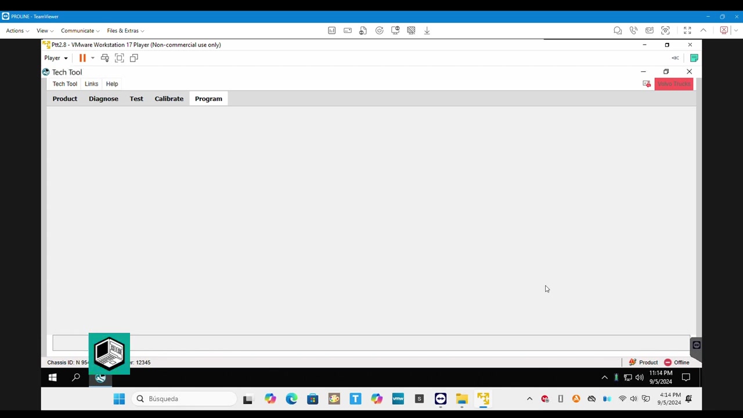Screen dimensions: 743x418
Task: End the TeamViewer session with red X icon
Action: 724,31
